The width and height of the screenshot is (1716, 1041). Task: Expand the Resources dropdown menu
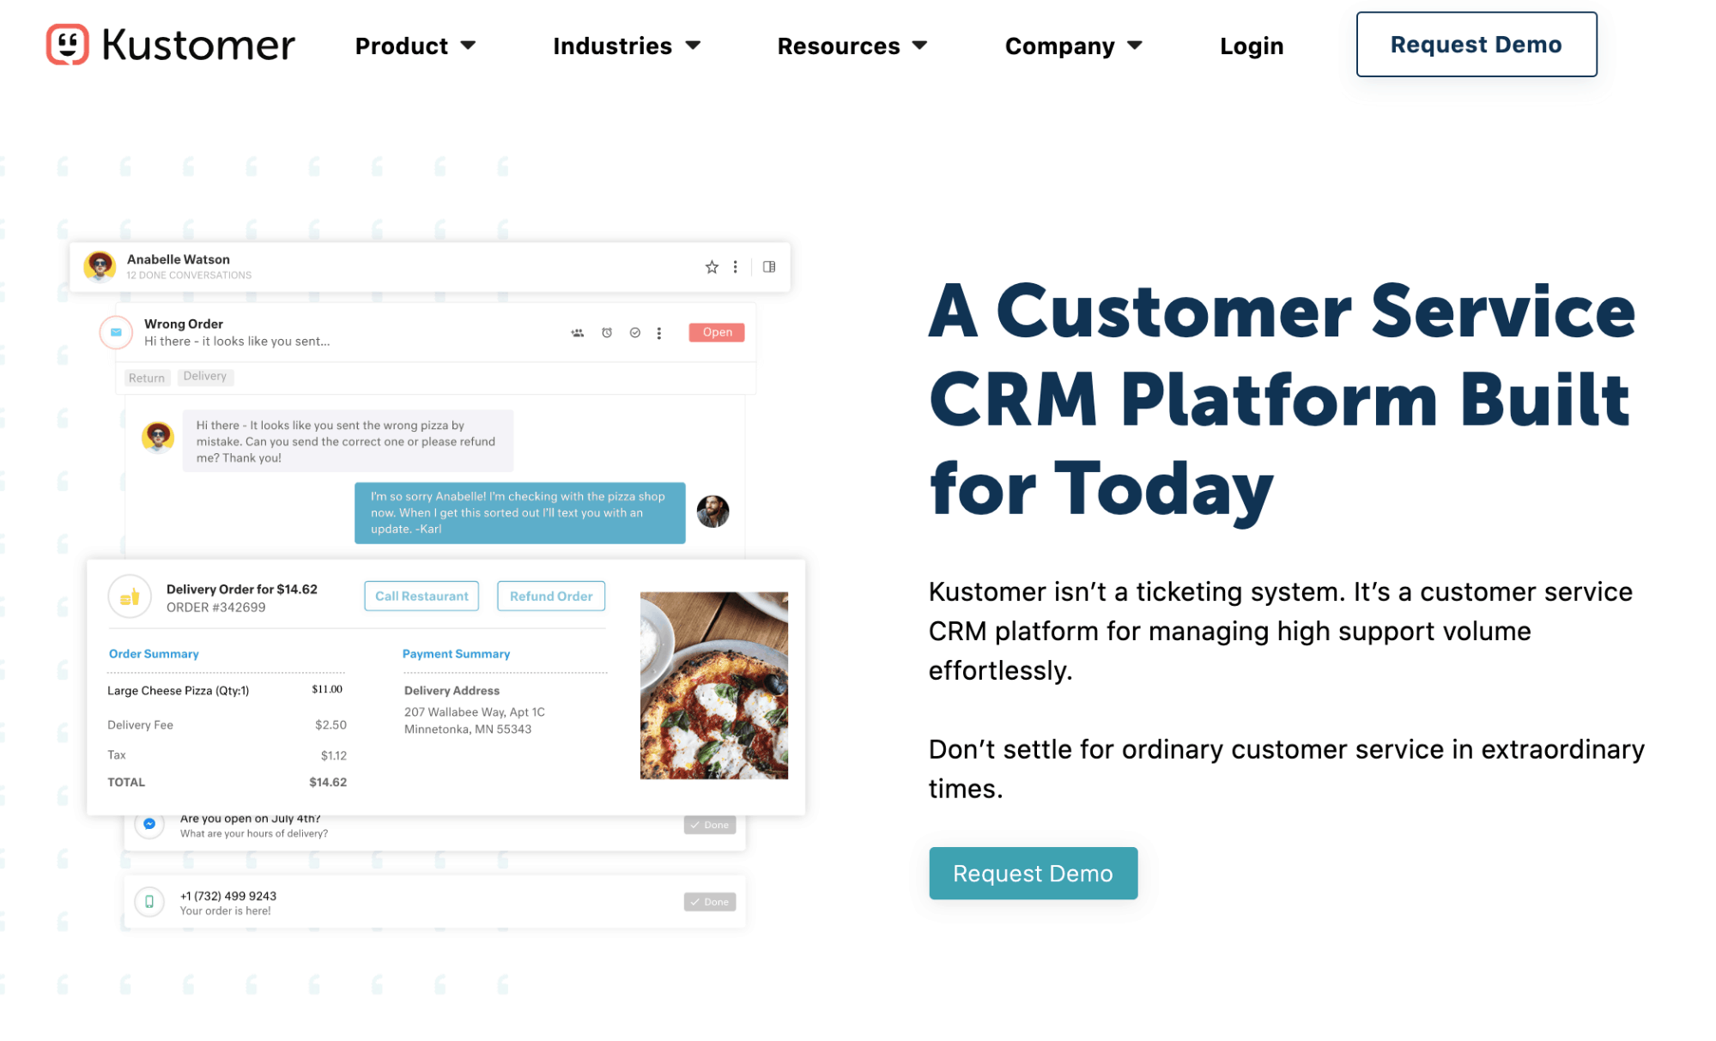point(852,45)
